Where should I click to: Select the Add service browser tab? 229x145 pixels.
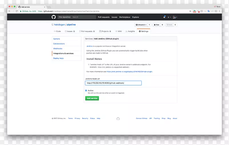31,7
